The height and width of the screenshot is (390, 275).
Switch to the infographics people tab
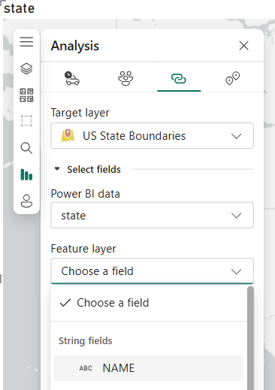coord(125,78)
